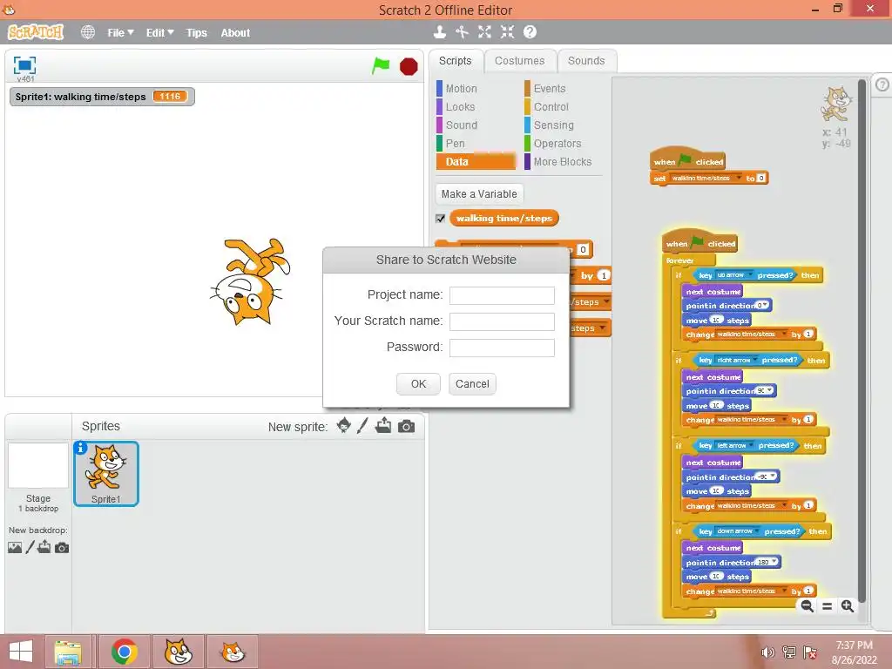Select the Shrink sprite tool
This screenshot has width=892, height=669.
507,32
